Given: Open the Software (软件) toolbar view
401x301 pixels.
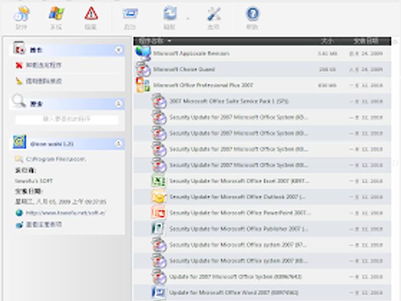Looking at the screenshot, I should click(x=22, y=18).
